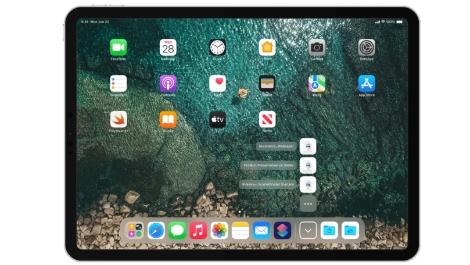This screenshot has height=265, width=470.
Task: Launch the Podcasts app
Action: coord(168,83)
